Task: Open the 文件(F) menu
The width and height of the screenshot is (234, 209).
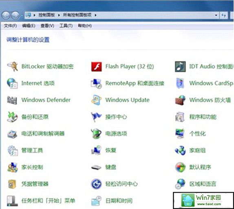Action: pyautogui.click(x=10, y=26)
